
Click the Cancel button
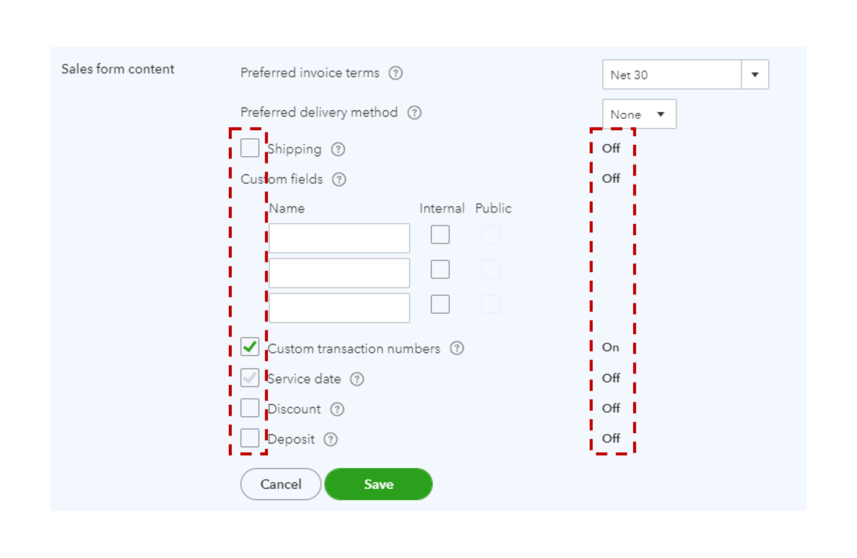tap(281, 484)
